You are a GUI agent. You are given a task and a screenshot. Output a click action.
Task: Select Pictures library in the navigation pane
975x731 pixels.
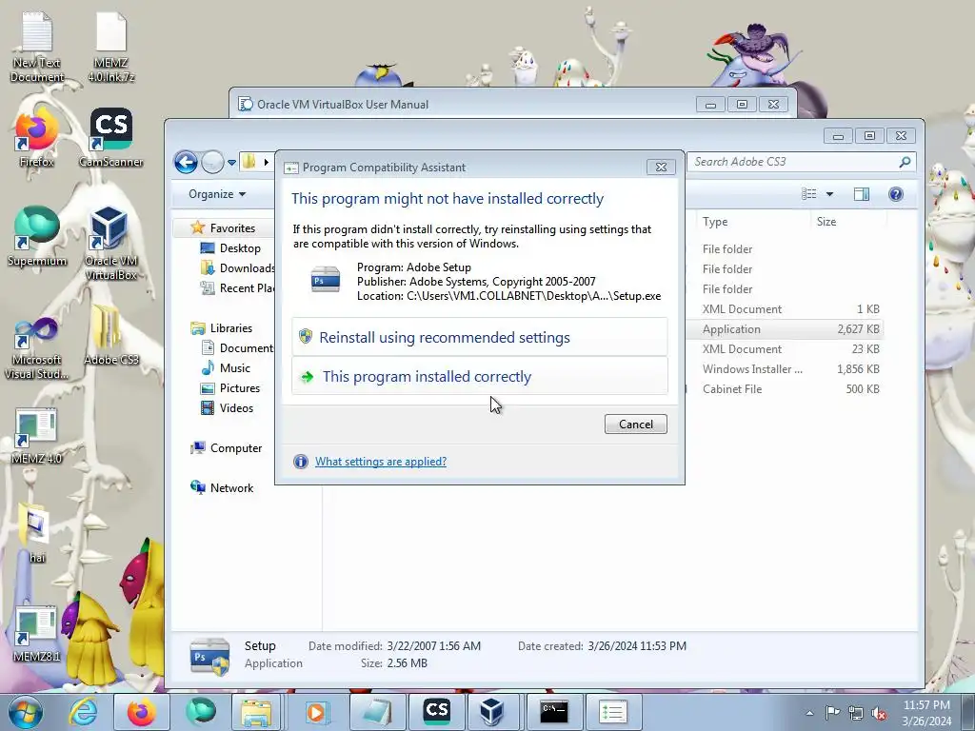(x=239, y=388)
